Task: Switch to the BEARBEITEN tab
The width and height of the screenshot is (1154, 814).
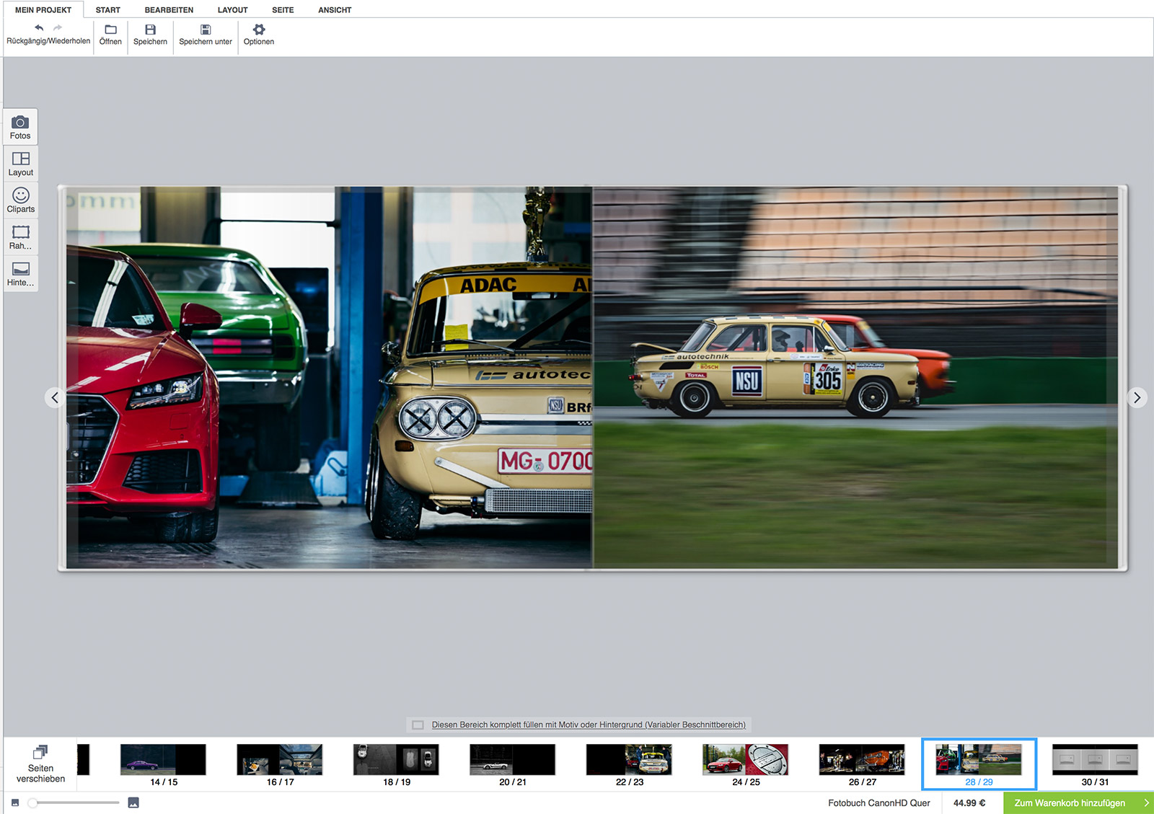Action: click(x=169, y=10)
